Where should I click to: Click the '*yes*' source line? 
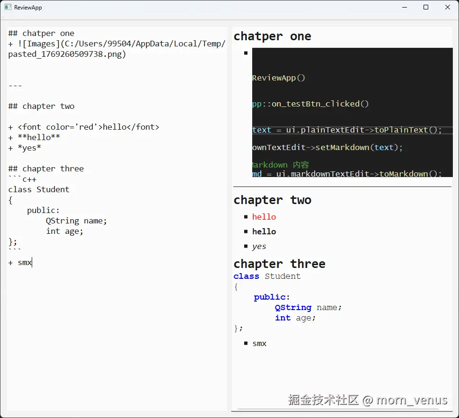(25, 148)
